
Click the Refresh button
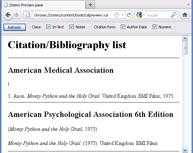point(15,27)
